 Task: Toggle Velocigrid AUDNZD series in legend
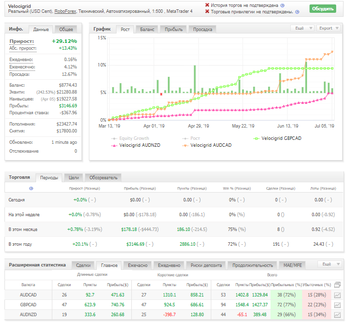135,145
